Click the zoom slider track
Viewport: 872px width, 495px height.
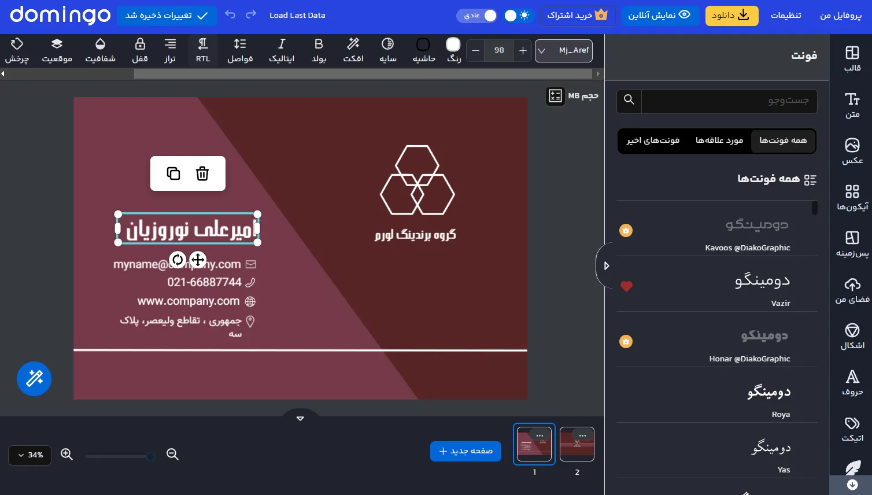point(120,456)
